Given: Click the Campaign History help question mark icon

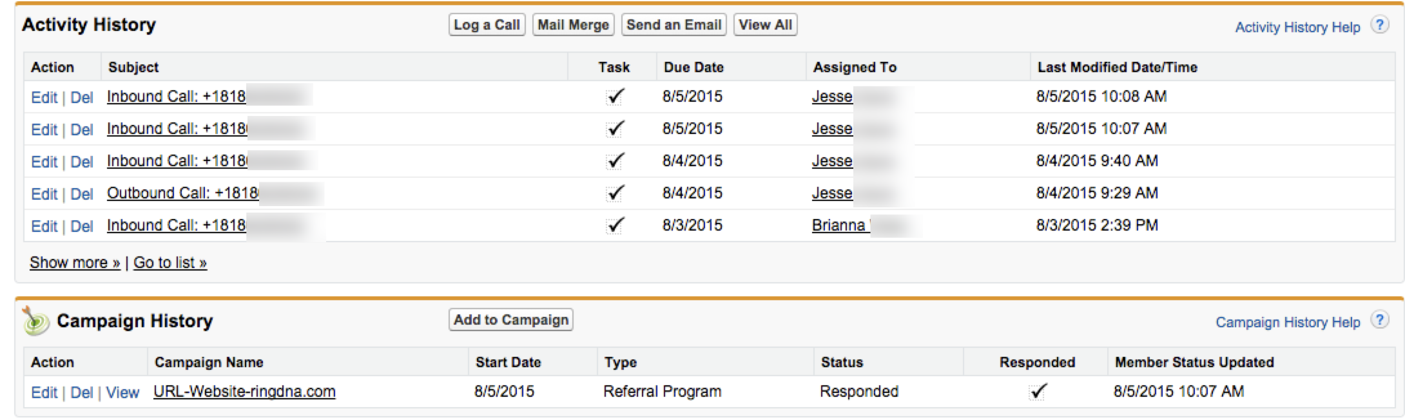Looking at the screenshot, I should (1379, 321).
